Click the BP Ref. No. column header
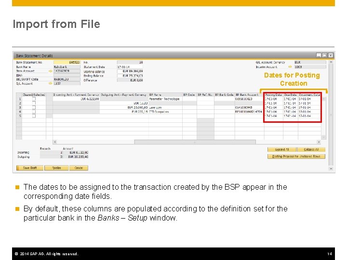The width and height of the screenshot is (347, 260). tap(205, 95)
